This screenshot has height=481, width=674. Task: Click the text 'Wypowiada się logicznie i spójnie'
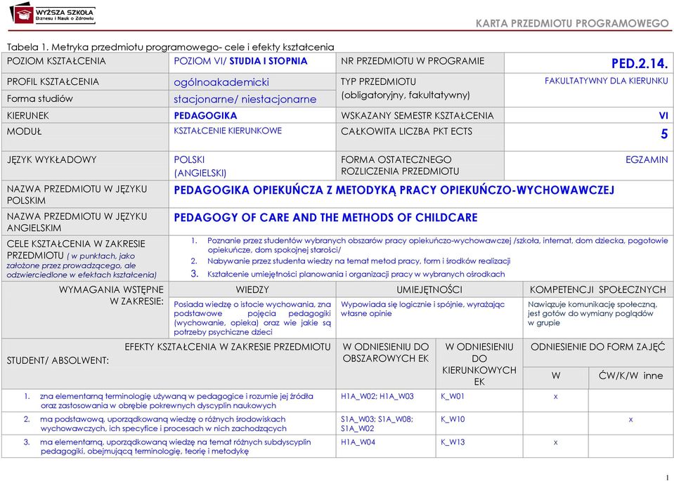[422, 309]
